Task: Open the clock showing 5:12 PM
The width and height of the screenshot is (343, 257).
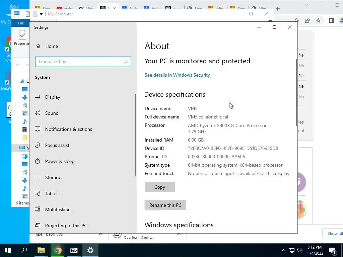Action: tap(314, 250)
